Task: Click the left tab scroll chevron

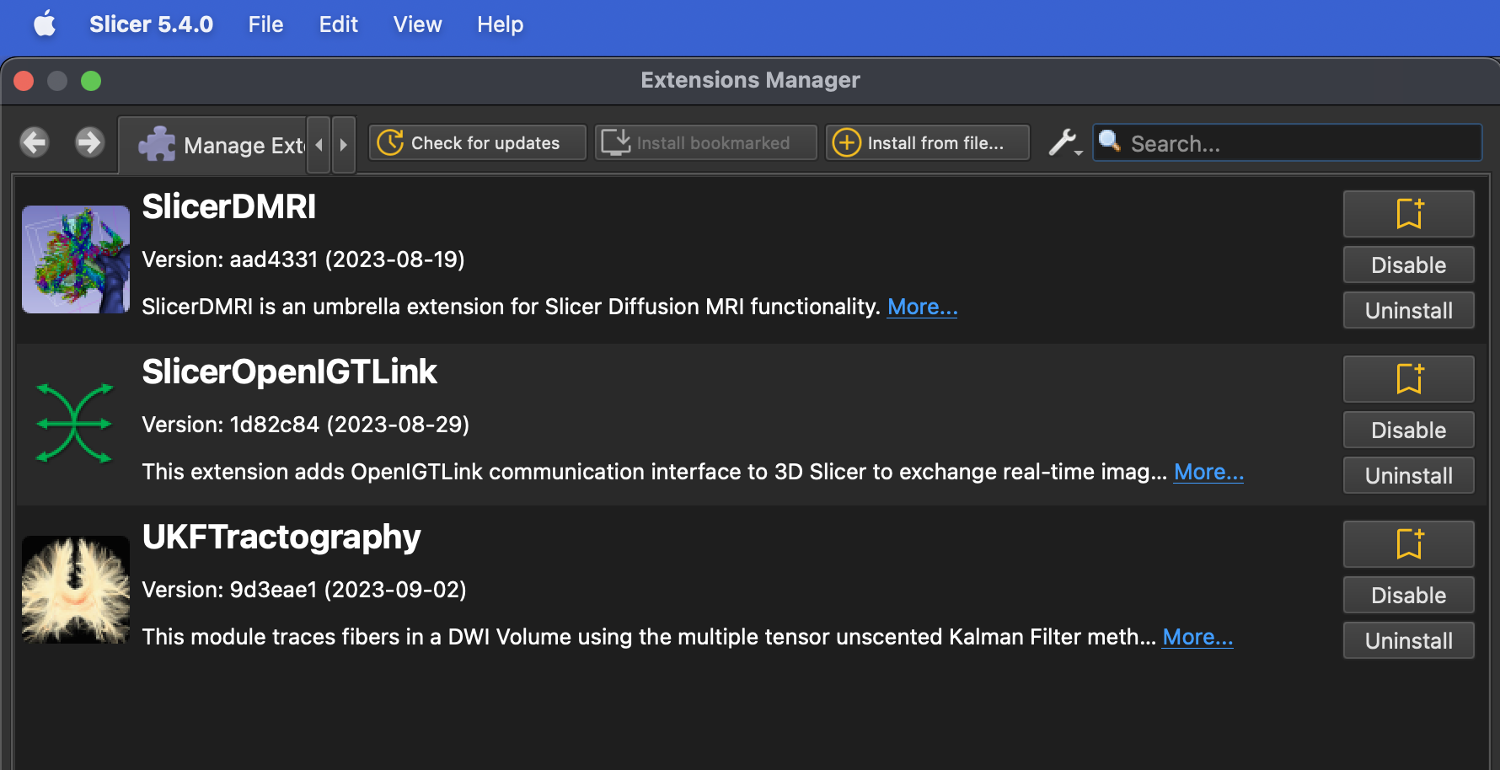Action: pos(319,143)
